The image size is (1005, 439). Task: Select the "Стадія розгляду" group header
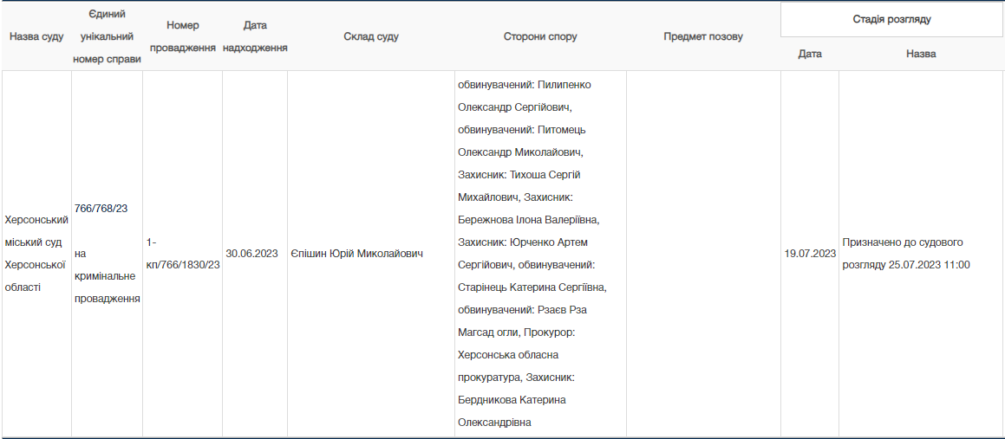[891, 19]
